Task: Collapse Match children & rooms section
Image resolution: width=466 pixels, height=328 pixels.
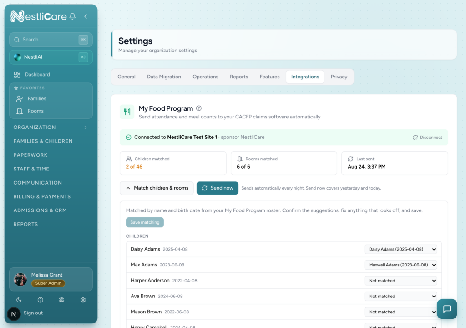Action: 157,188
